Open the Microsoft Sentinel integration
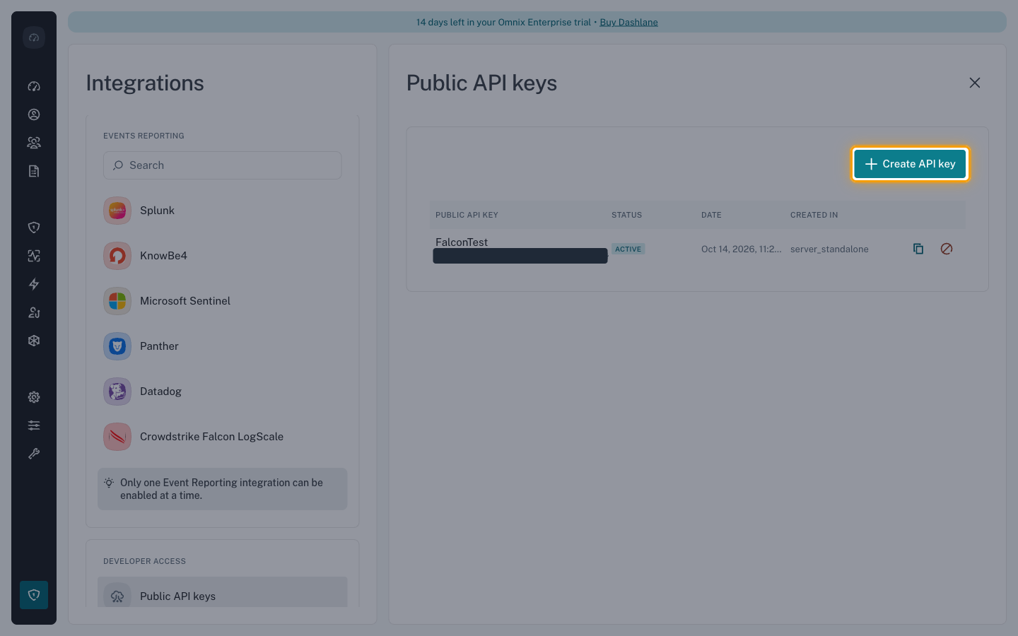Viewport: 1018px width, 636px height. pyautogui.click(x=223, y=301)
